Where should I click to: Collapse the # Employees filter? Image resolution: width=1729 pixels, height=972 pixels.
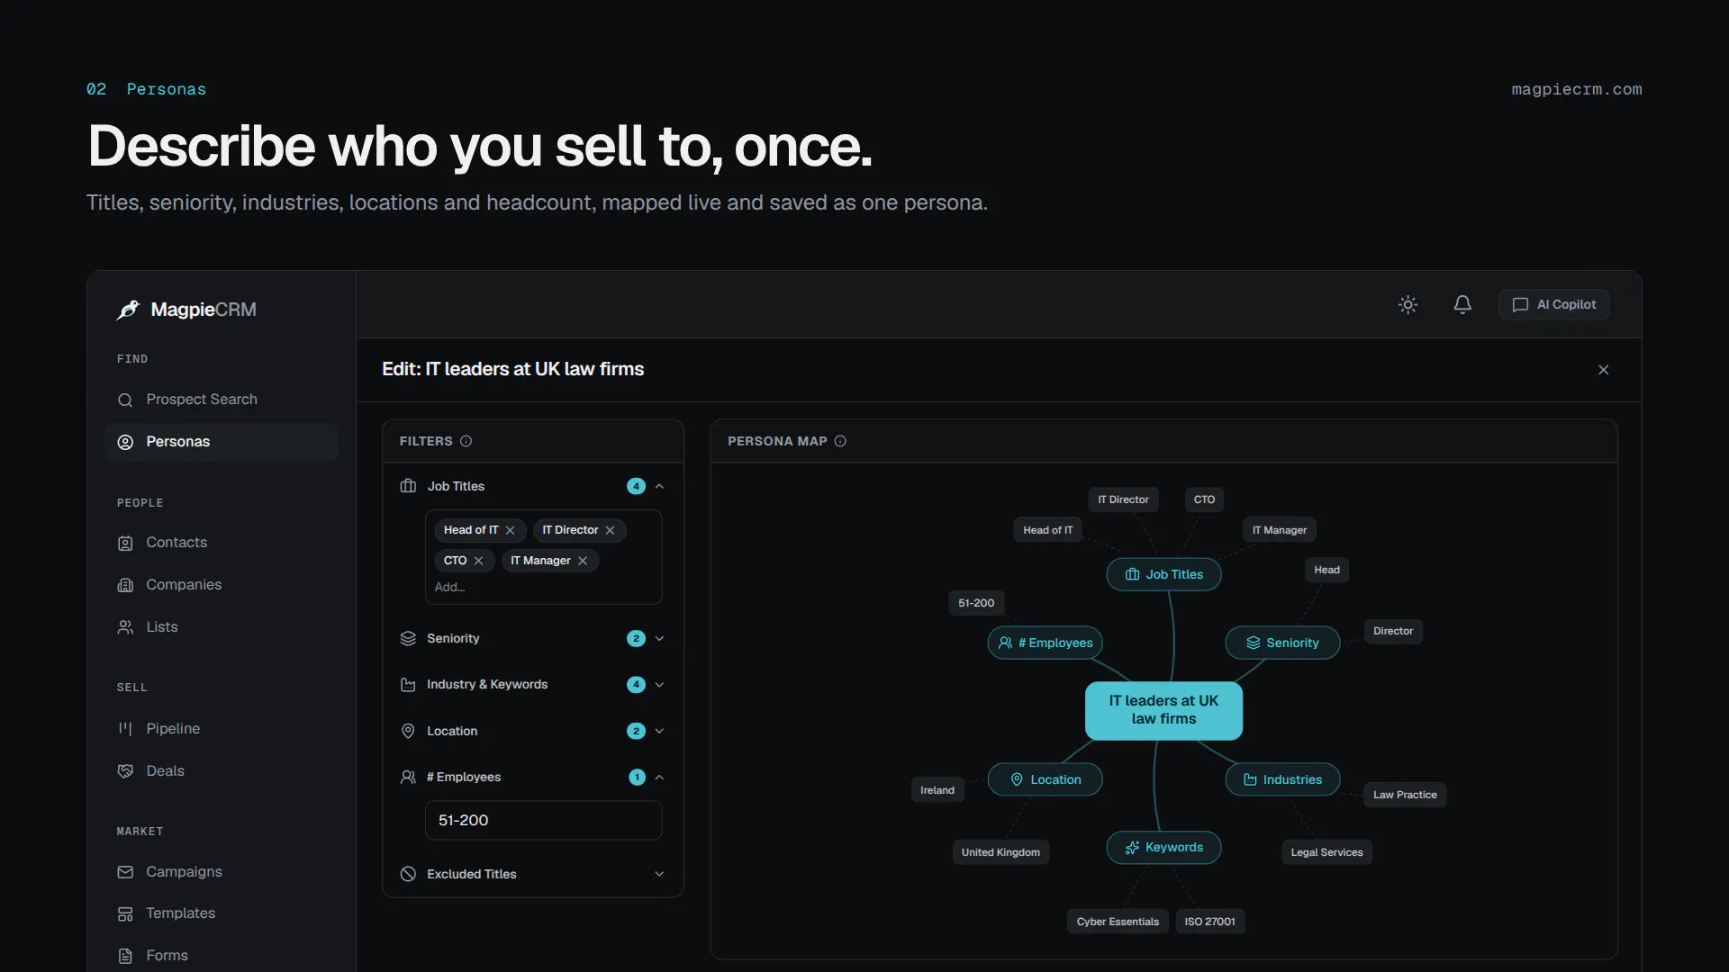pyautogui.click(x=659, y=777)
